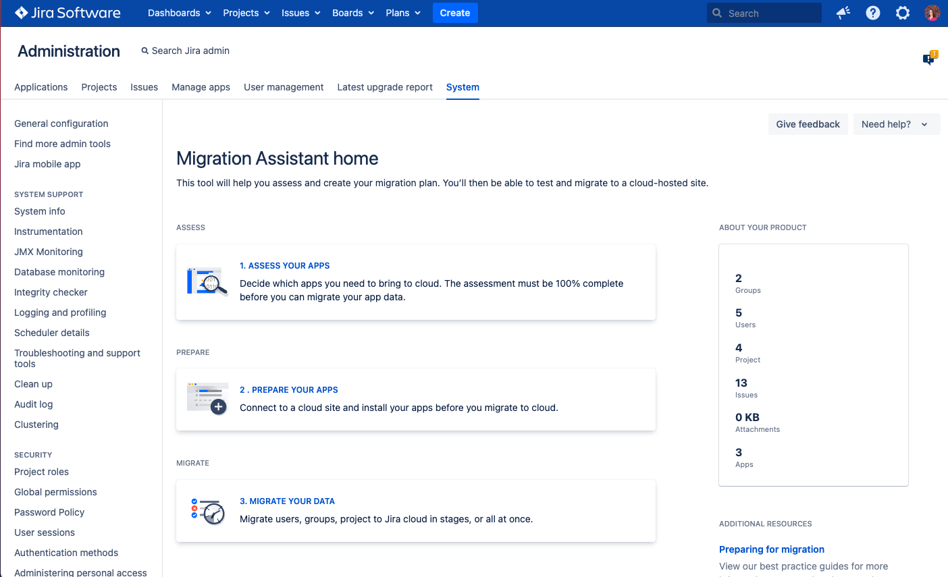Open Instrumentation in sidebar
948x577 pixels.
pos(49,231)
